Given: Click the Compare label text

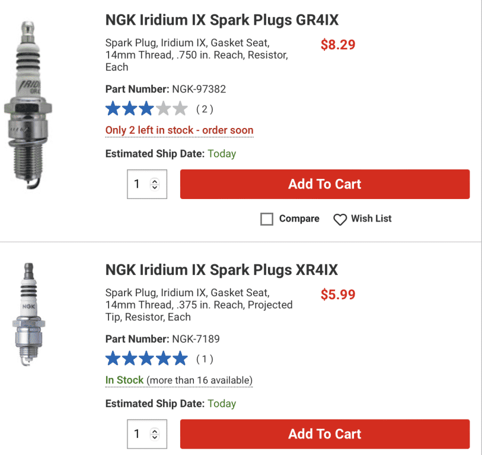Looking at the screenshot, I should pyautogui.click(x=299, y=219).
